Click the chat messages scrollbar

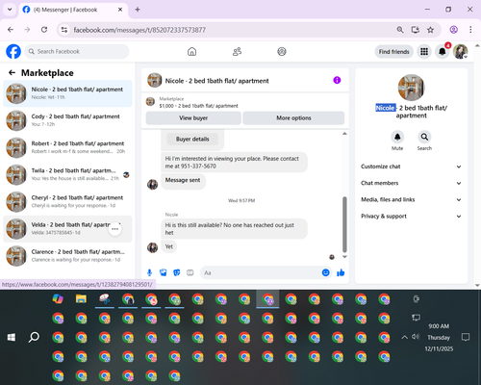(344, 224)
